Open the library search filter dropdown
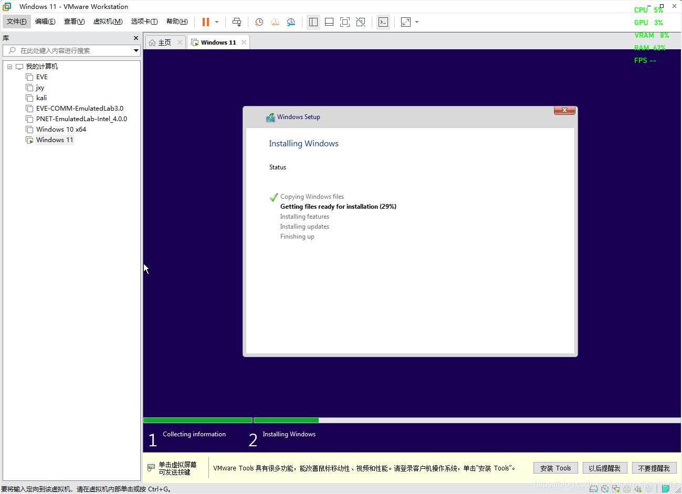The width and height of the screenshot is (682, 494). [136, 50]
